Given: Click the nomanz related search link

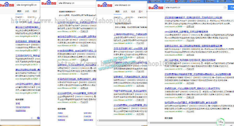Looking at the screenshot, I should 61,120.
